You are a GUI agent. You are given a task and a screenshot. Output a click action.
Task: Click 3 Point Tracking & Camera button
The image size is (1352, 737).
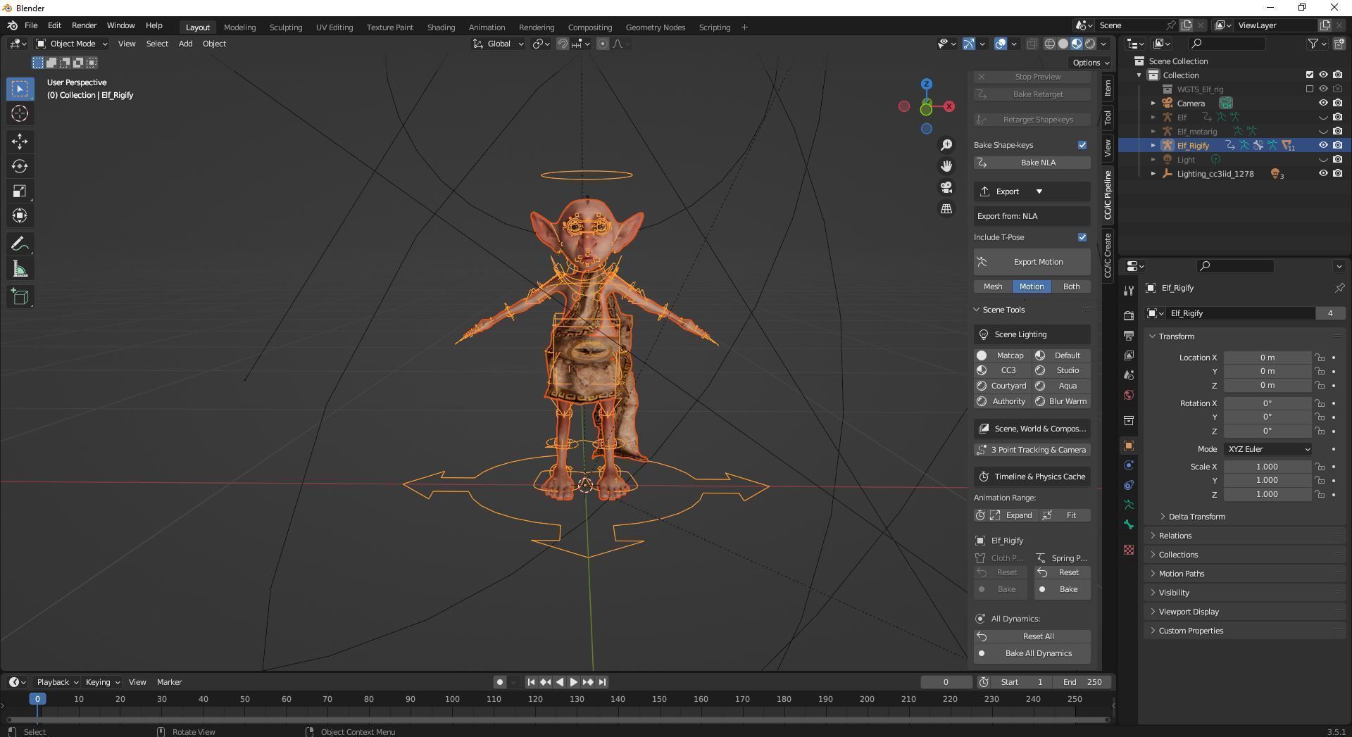[1032, 450]
